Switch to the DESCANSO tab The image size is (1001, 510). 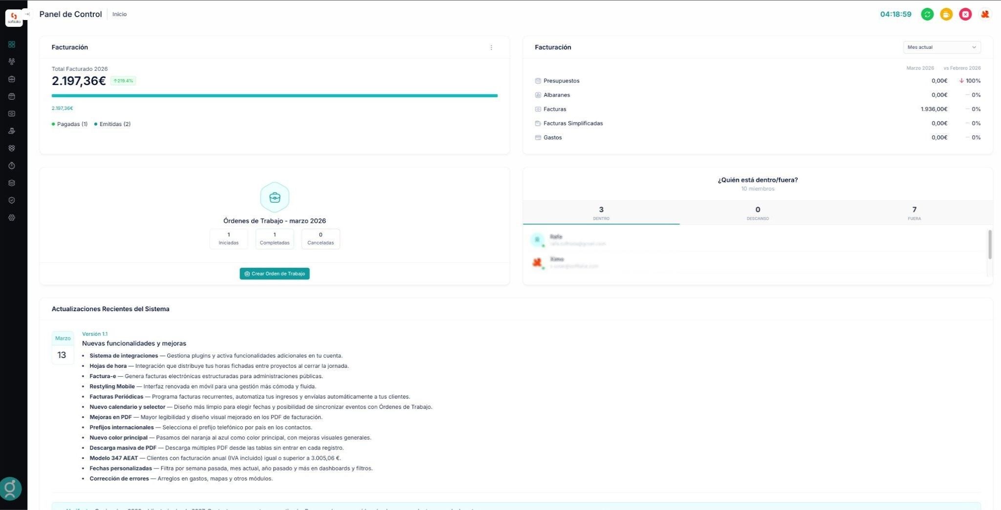pyautogui.click(x=758, y=213)
